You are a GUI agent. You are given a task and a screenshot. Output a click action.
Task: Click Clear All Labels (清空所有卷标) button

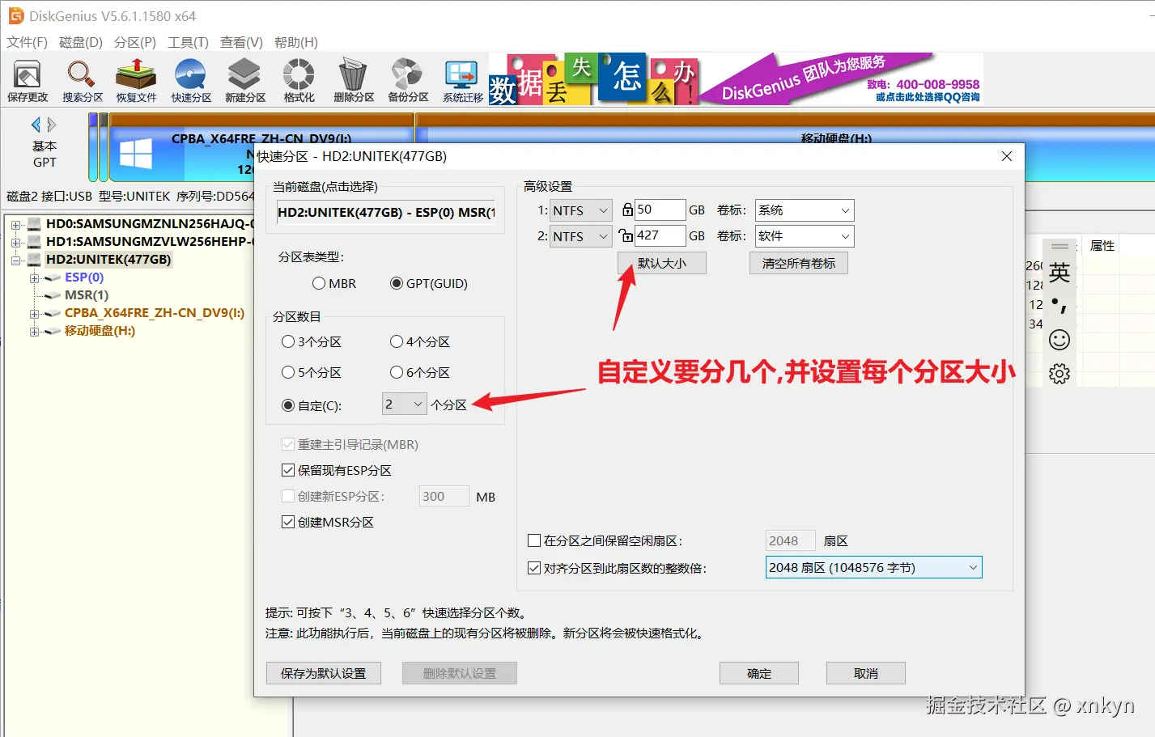pos(799,263)
